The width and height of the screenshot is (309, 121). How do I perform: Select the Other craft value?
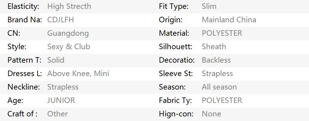58,114
